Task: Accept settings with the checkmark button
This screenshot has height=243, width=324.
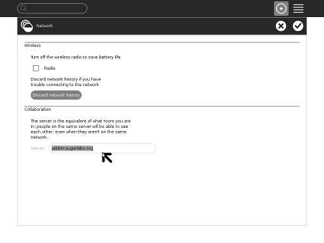Action: click(x=298, y=26)
